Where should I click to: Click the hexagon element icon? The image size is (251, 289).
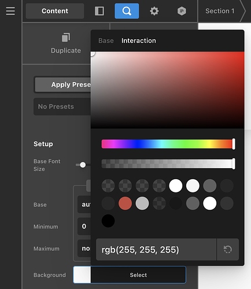(x=182, y=11)
